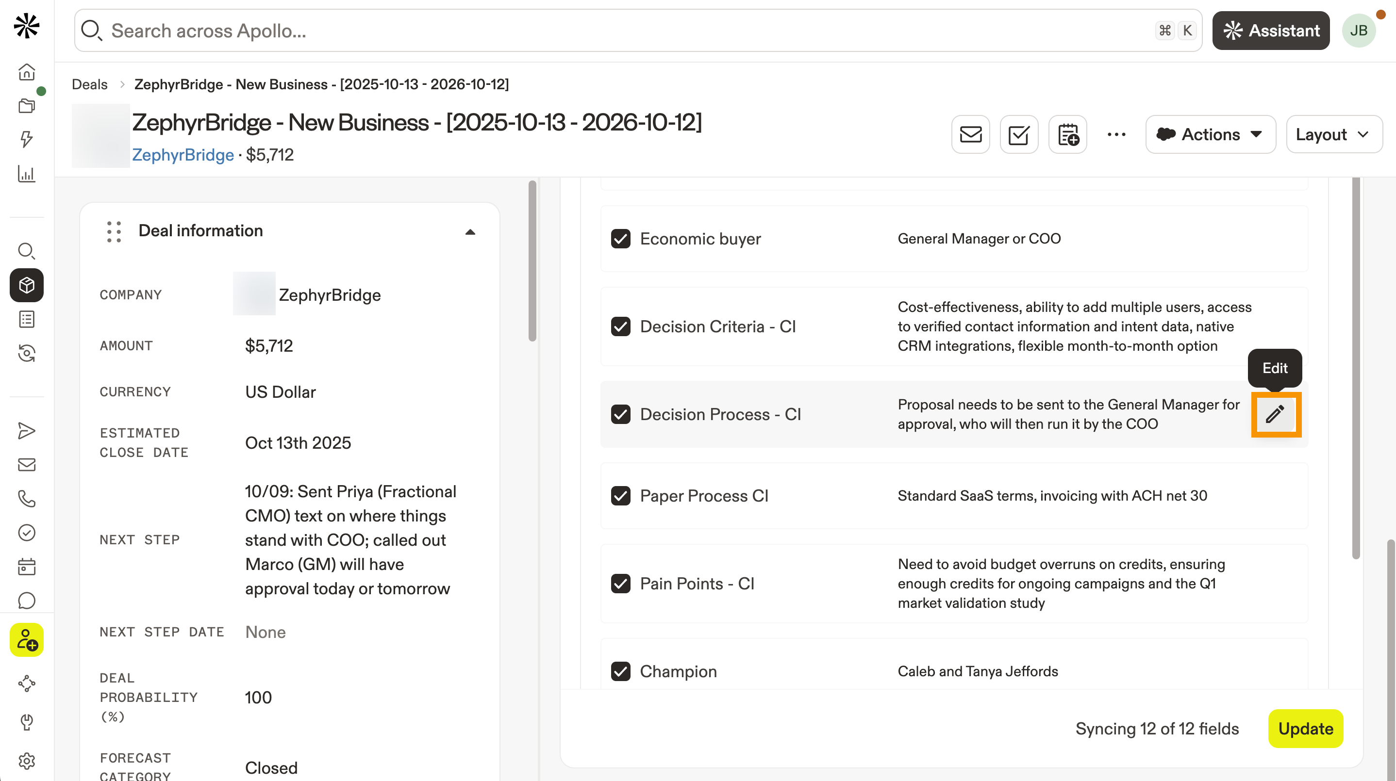Collapse the Deal information section
Screen dimensions: 1396x781
tap(470, 232)
